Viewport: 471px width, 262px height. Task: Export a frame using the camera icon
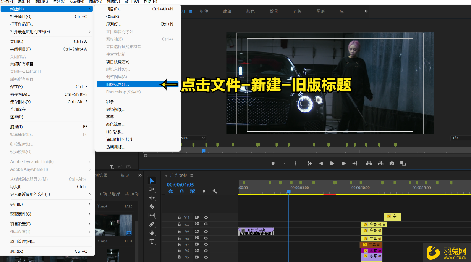392,163
